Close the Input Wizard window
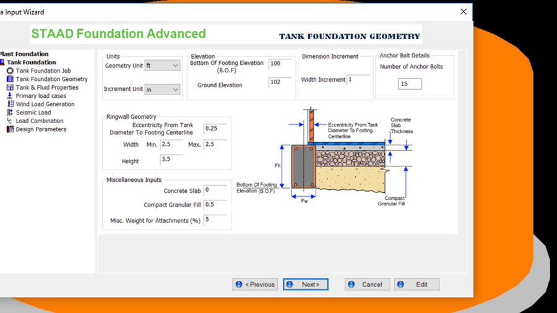The image size is (557, 313). (463, 12)
